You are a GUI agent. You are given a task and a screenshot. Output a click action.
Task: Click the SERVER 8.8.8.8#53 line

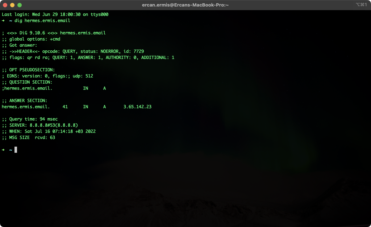(40, 125)
